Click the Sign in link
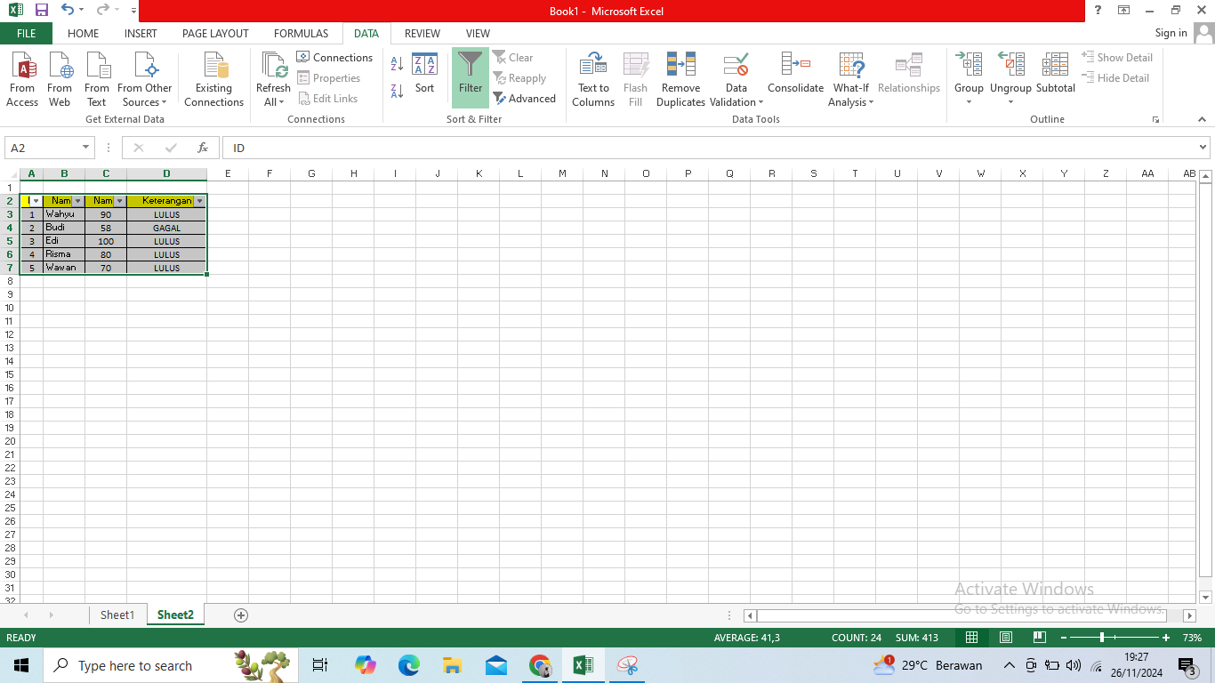The image size is (1215, 683). pos(1171,33)
